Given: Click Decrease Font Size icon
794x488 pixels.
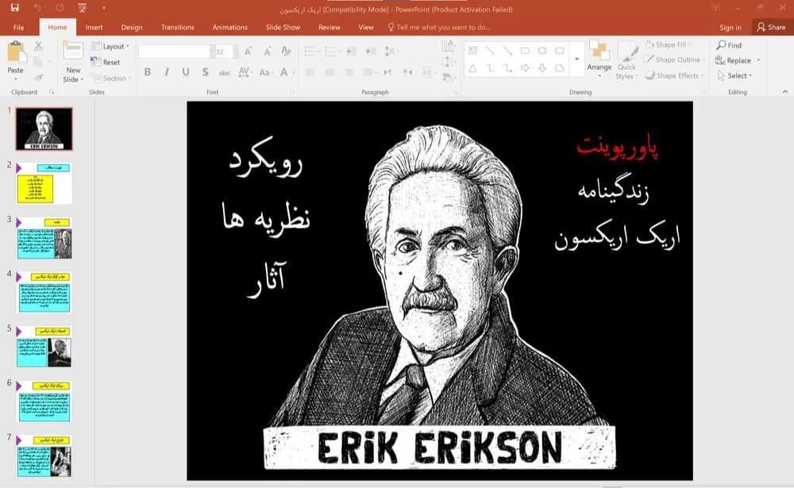Looking at the screenshot, I should (x=267, y=51).
